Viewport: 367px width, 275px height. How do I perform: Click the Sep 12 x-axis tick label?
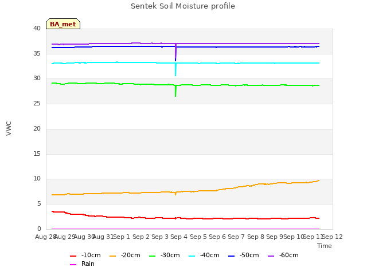point(333,237)
